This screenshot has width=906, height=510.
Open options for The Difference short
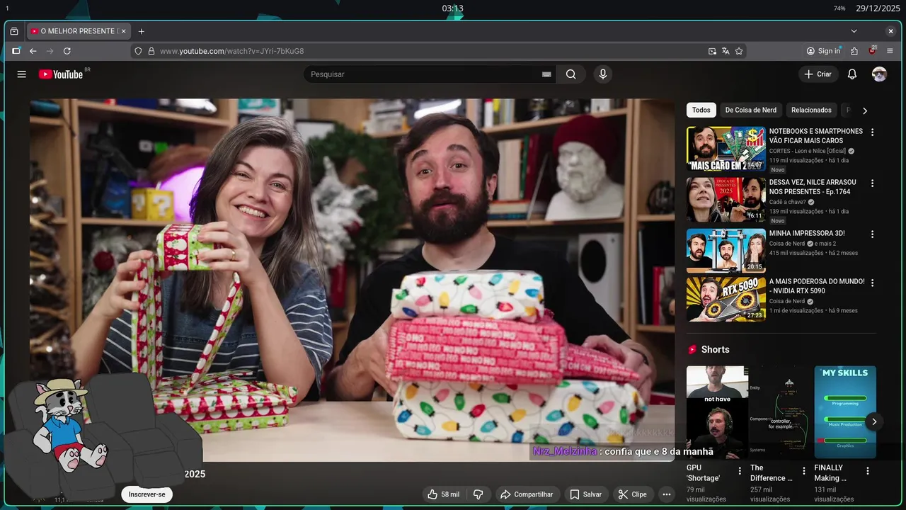(x=803, y=471)
